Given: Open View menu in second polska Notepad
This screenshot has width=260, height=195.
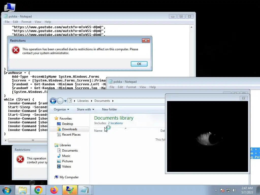Looking at the screenshot, I should click(143, 87).
